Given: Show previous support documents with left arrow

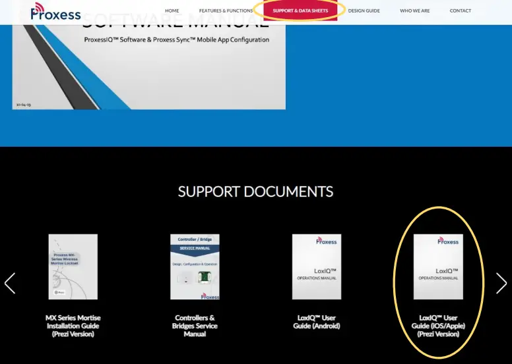Looking at the screenshot, I should [10, 283].
